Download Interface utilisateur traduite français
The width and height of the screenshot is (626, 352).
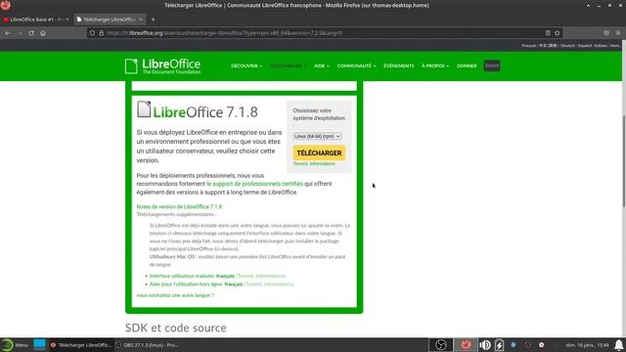[192, 276]
